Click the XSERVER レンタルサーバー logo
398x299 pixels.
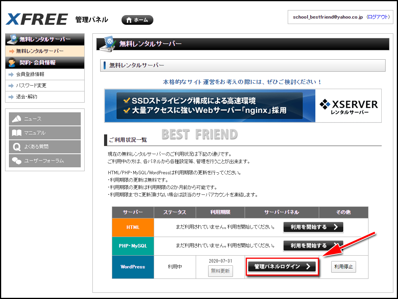tap(349, 107)
